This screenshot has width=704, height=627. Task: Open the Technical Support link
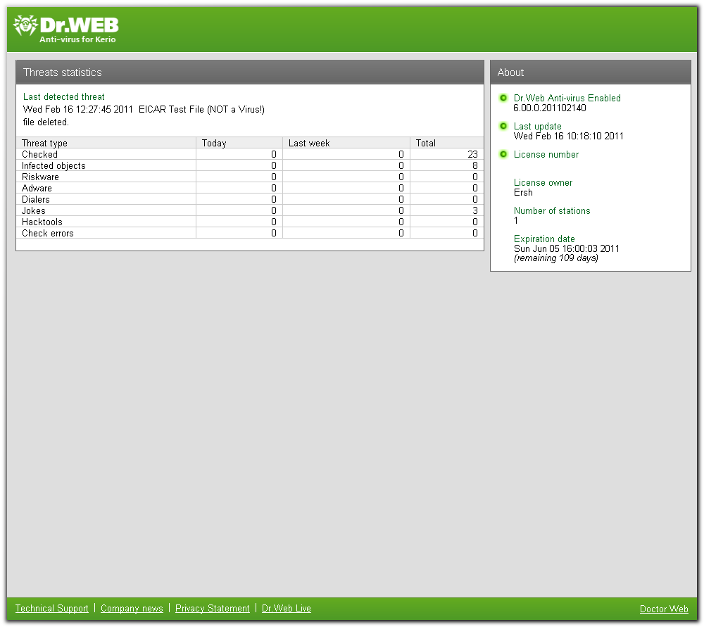[51, 608]
